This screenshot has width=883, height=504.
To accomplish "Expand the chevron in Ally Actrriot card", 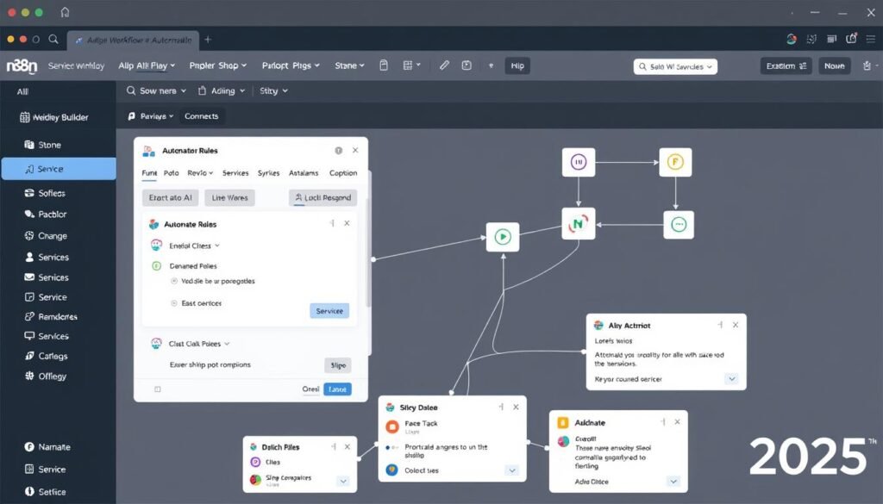I will [731, 378].
